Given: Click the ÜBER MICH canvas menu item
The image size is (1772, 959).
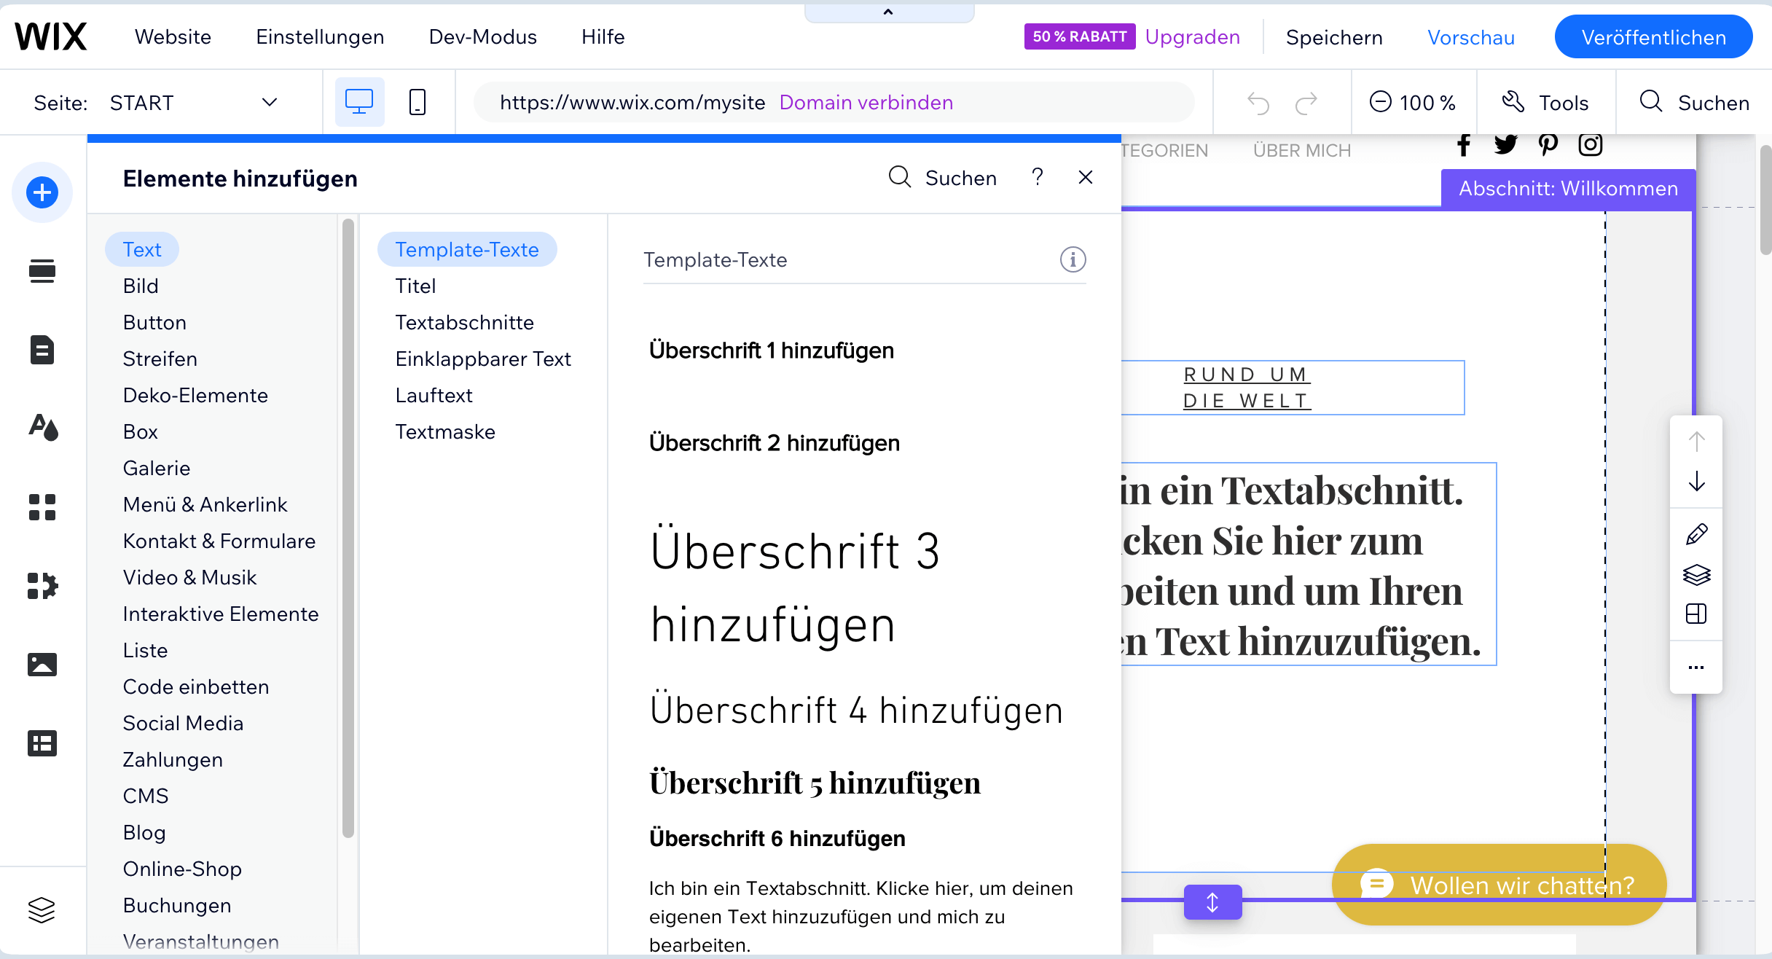Looking at the screenshot, I should coord(1302,150).
